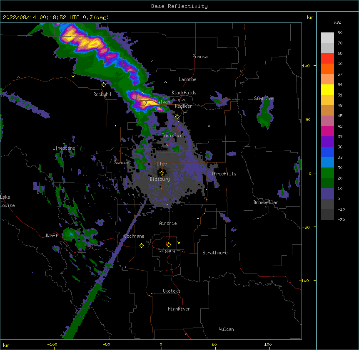359x350 pixels.
Task: Click the Limestone label
Action: tap(64, 148)
